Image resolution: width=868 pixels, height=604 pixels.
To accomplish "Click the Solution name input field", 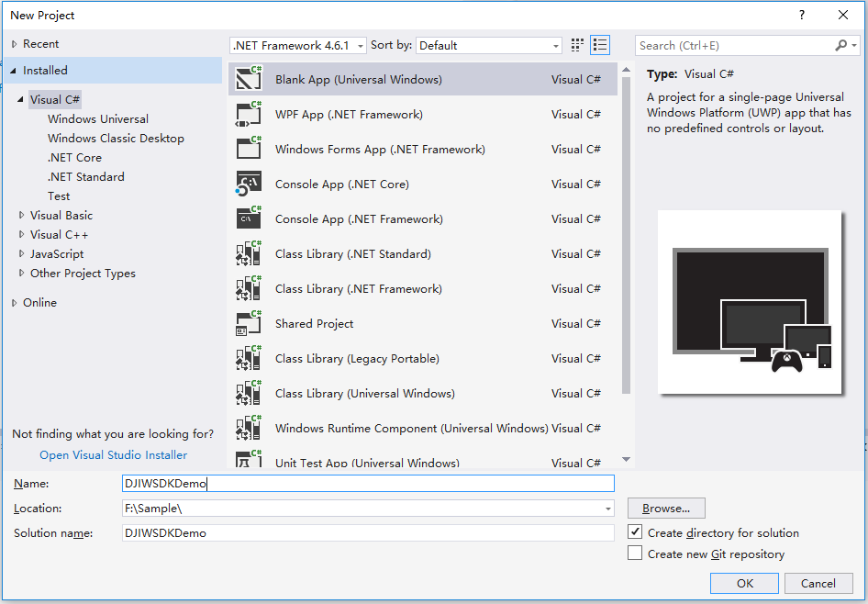I will [x=368, y=532].
